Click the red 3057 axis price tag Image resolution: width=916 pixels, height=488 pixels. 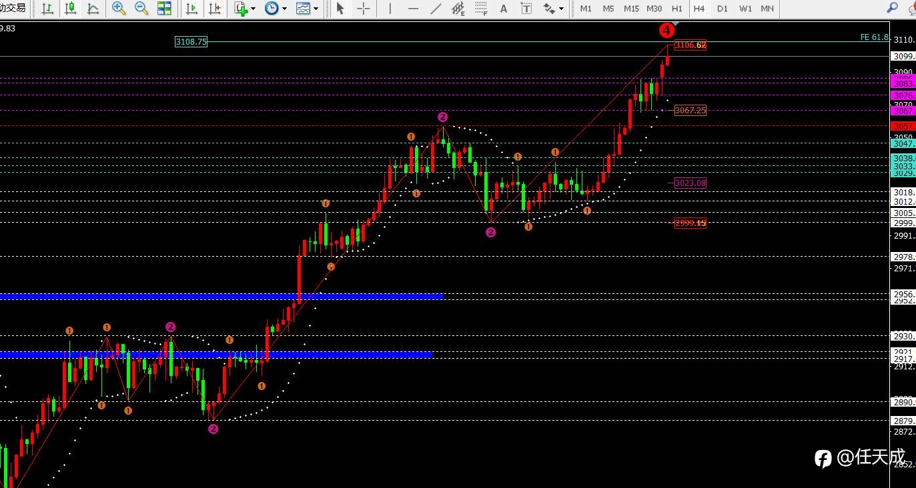click(903, 126)
